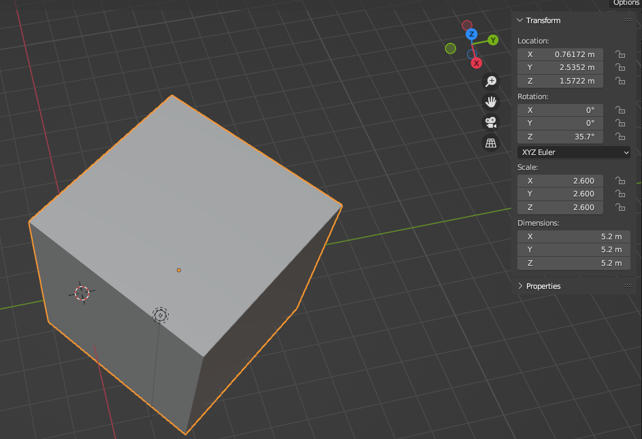
Task: Click Dimensions X field 5.2 m
Action: click(x=574, y=236)
